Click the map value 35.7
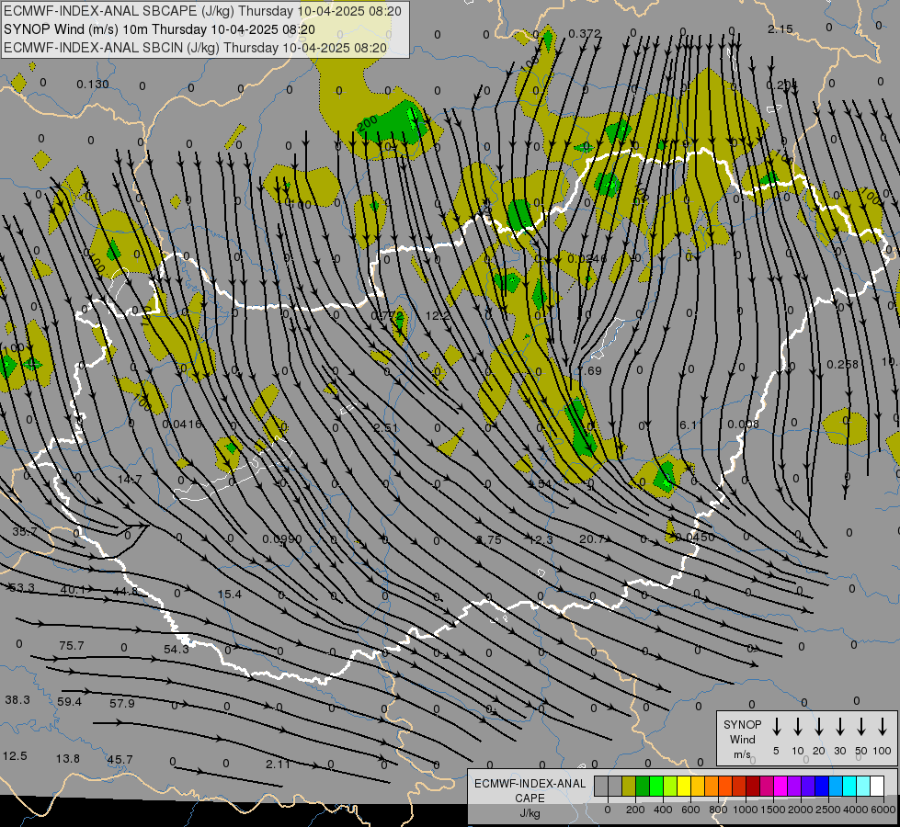This screenshot has height=827, width=900. click(x=25, y=531)
